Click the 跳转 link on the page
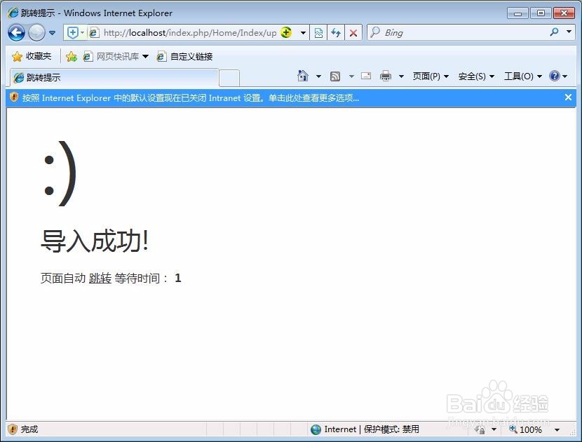Viewport: 582px width, 442px height. click(x=99, y=278)
